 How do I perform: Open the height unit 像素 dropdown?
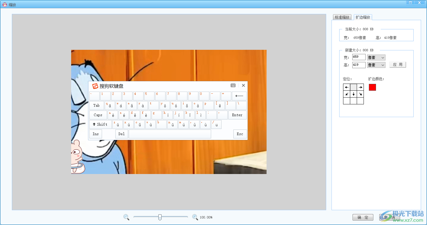click(376, 65)
